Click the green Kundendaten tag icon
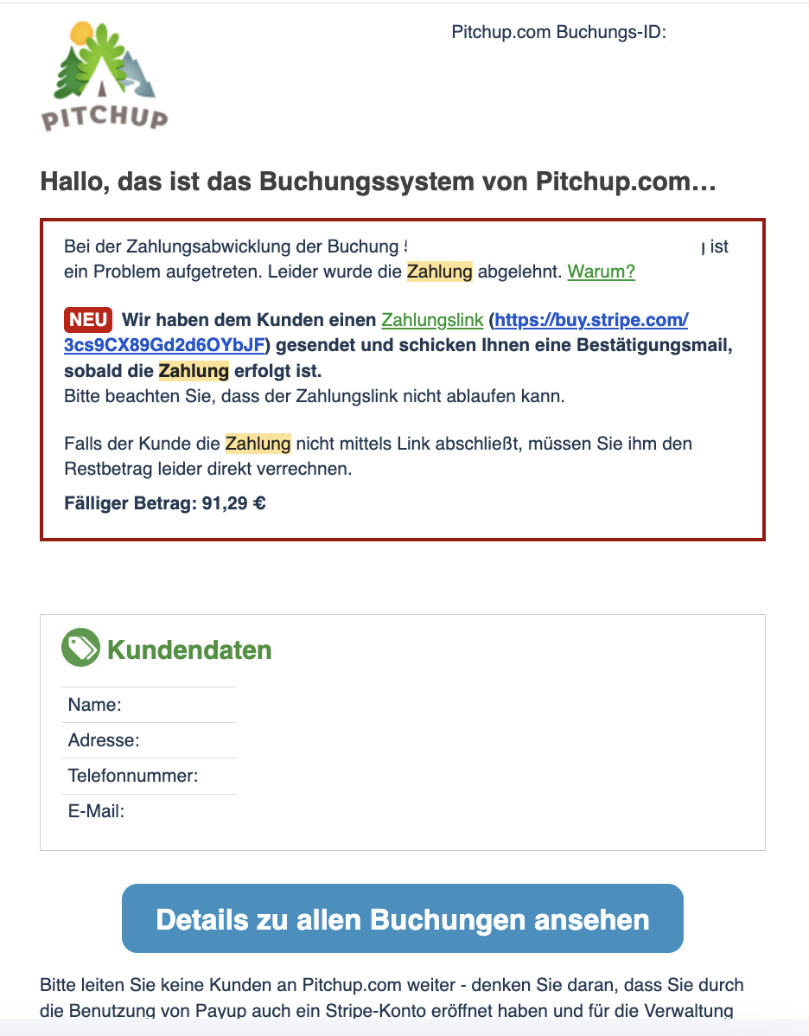This screenshot has width=809, height=1036. pyautogui.click(x=80, y=648)
